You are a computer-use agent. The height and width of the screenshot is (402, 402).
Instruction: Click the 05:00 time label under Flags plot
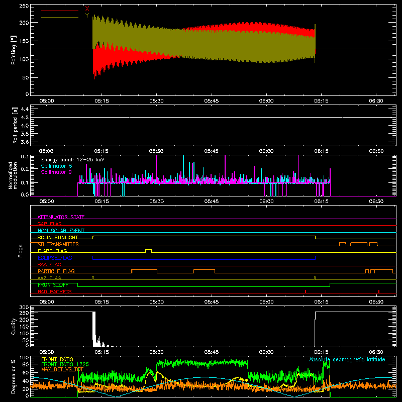coord(47,302)
